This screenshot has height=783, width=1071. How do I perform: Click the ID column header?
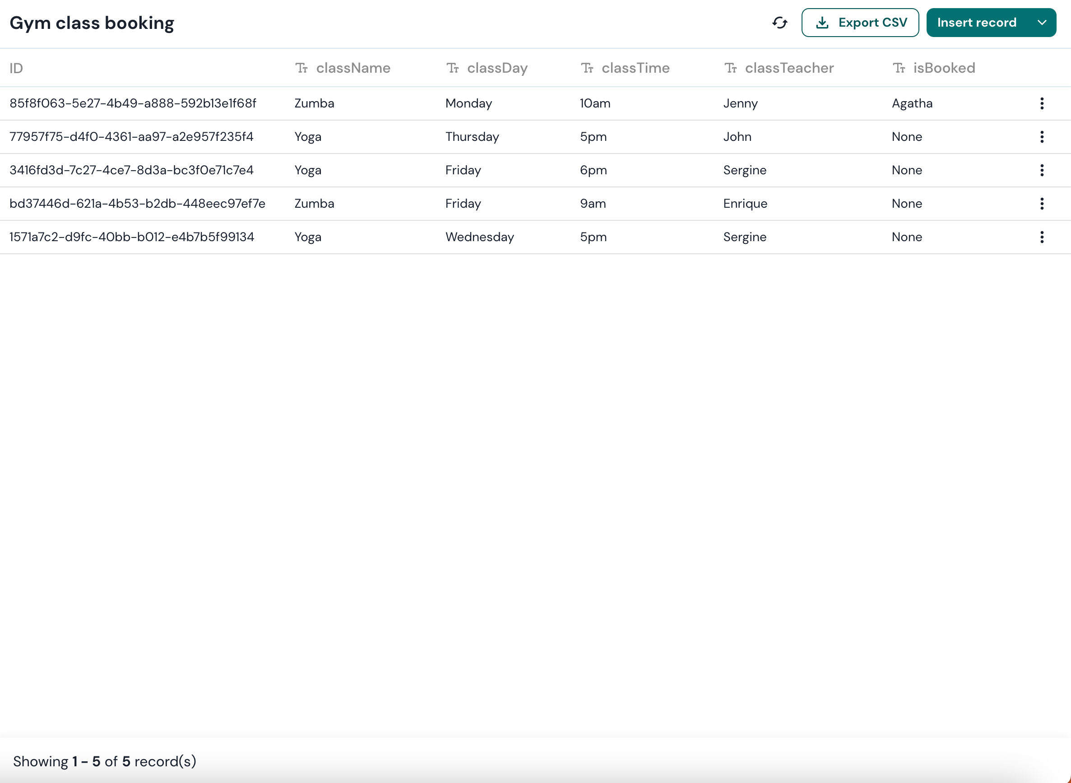pos(16,69)
